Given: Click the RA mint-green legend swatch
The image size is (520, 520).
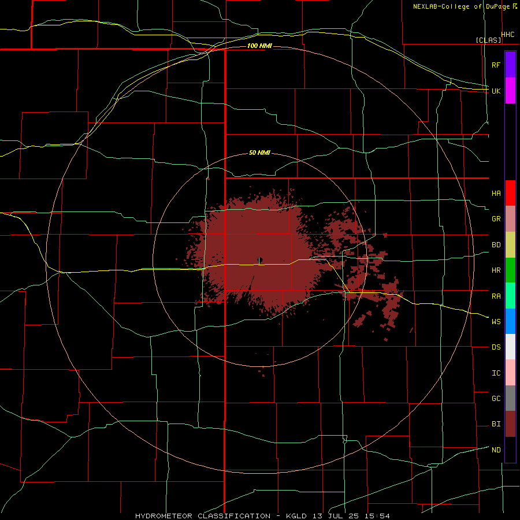Looking at the screenshot, I should [x=510, y=296].
